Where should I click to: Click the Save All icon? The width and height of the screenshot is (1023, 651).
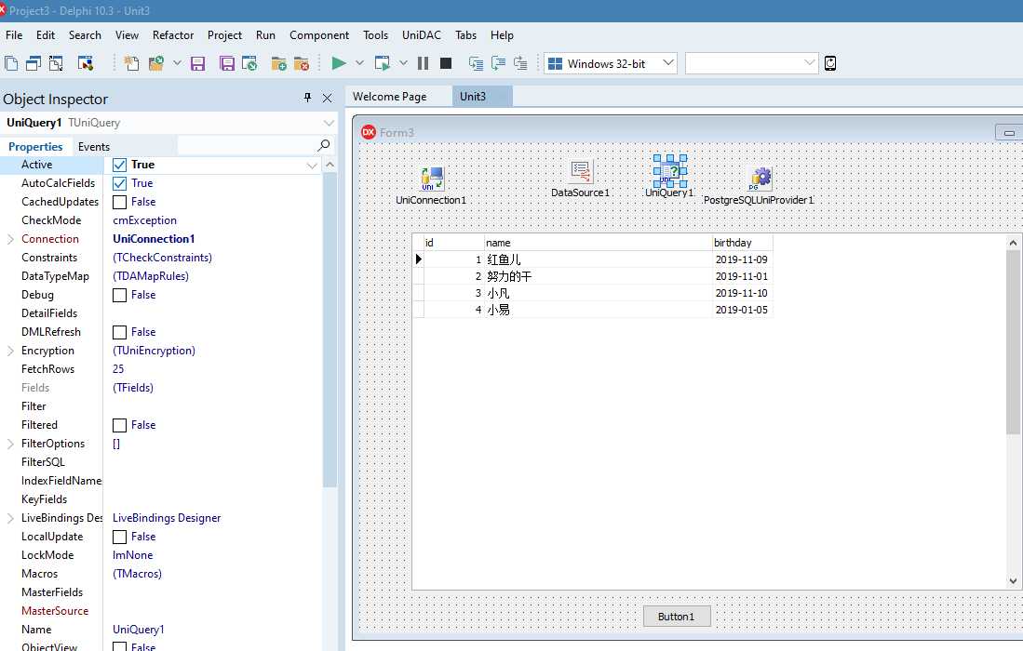tap(226, 63)
